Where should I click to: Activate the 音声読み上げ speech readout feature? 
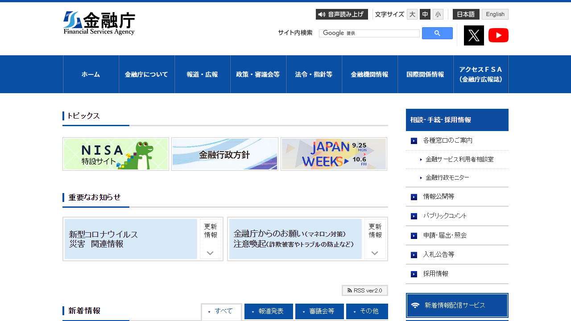pos(342,14)
